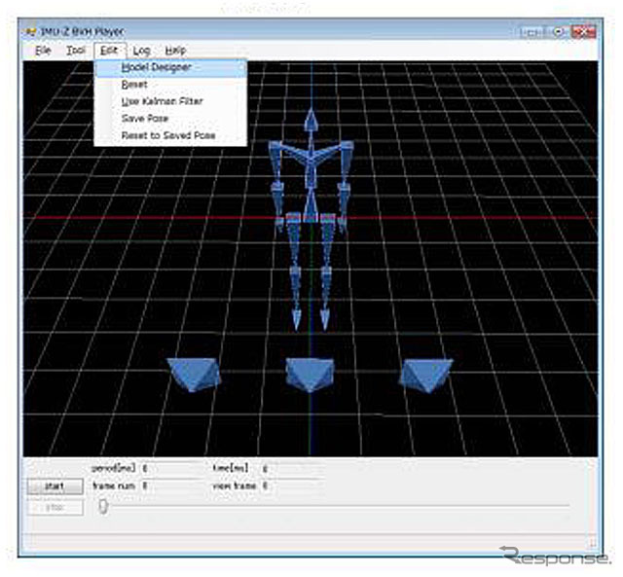Viewport: 623px width, 577px height.
Task: Open the Log menu
Action: point(142,50)
